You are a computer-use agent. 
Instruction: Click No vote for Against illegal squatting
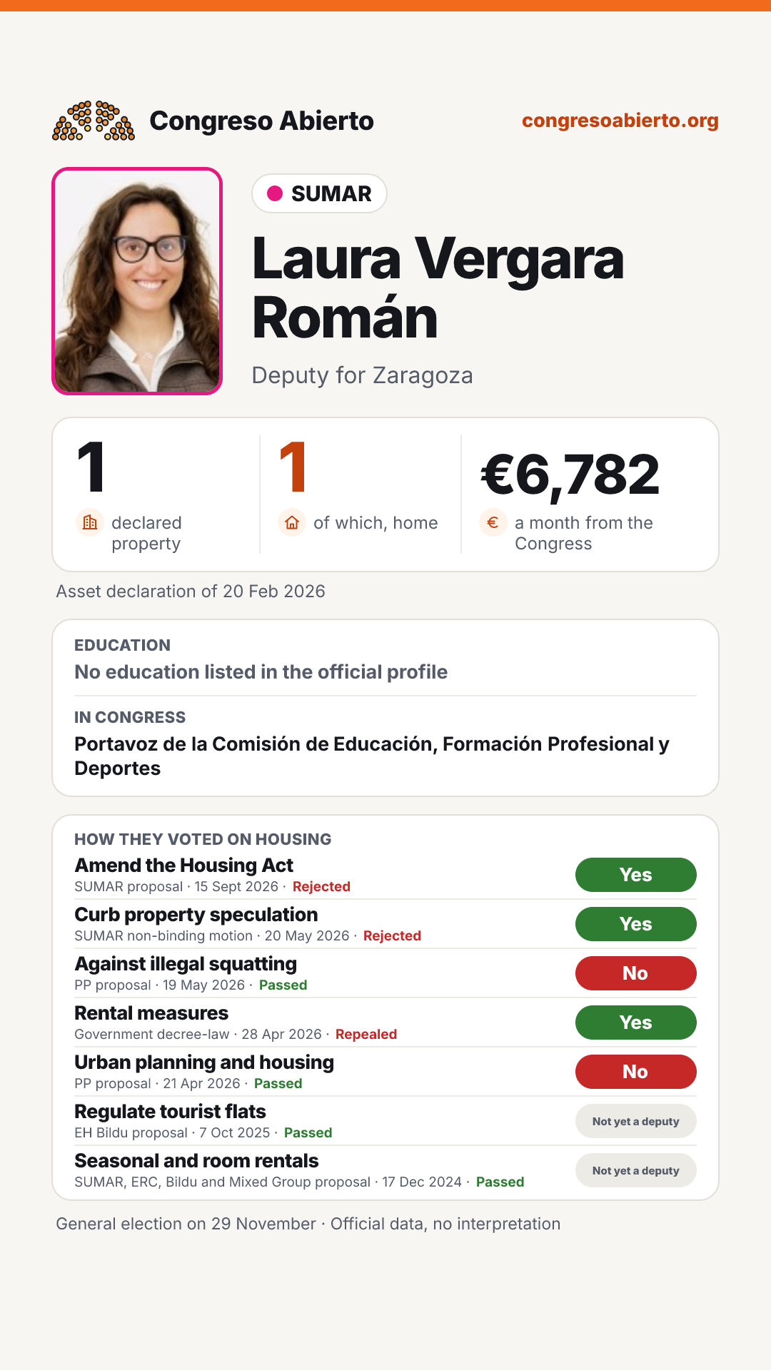pos(636,973)
